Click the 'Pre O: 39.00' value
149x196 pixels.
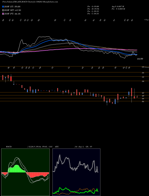click(x=93, y=7)
